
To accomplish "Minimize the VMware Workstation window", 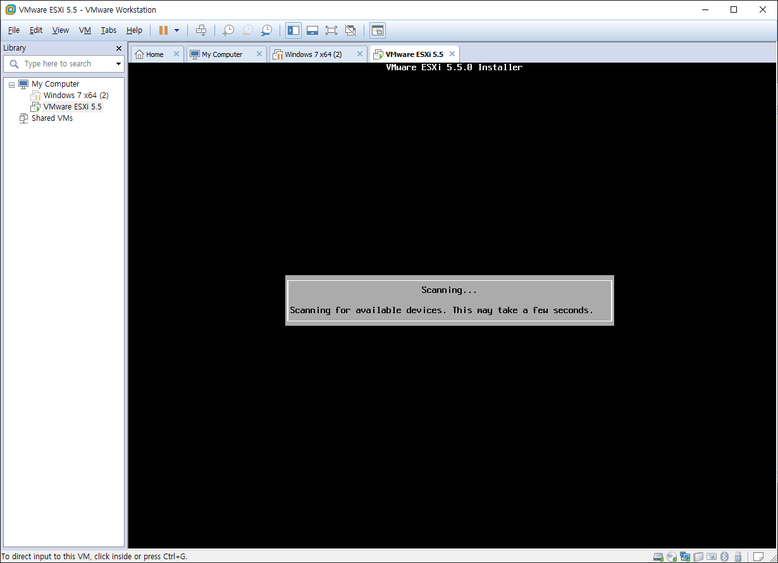I will pyautogui.click(x=705, y=9).
